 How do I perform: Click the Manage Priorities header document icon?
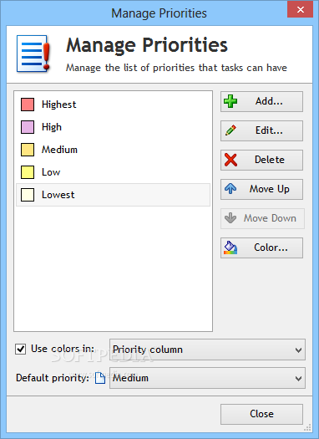(33, 54)
